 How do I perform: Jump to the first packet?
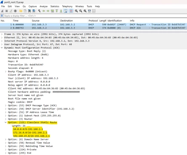(57, 11)
